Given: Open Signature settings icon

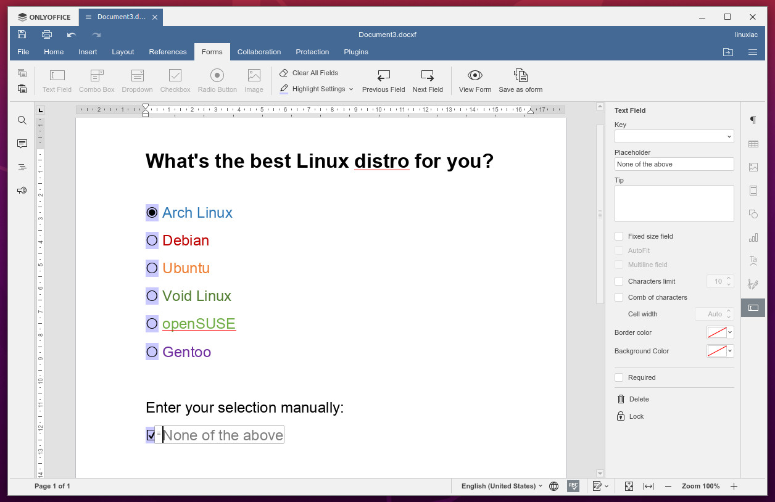Looking at the screenshot, I should (753, 284).
